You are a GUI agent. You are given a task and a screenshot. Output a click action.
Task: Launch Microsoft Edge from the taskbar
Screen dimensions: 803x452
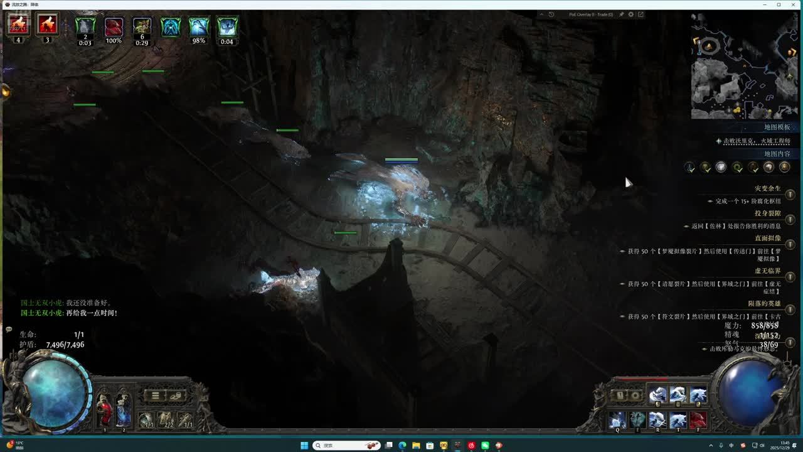(x=402, y=445)
